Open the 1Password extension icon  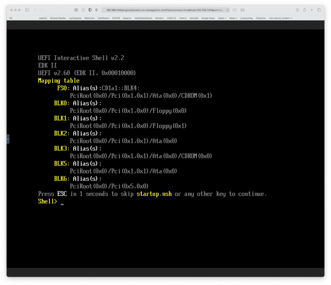coord(76,10)
